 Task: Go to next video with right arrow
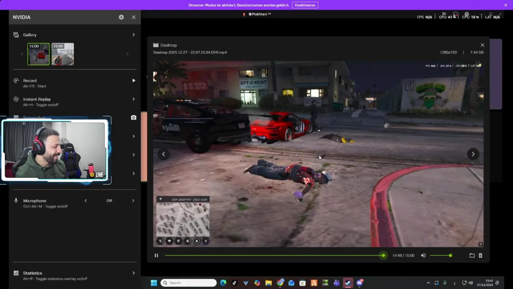click(x=473, y=154)
